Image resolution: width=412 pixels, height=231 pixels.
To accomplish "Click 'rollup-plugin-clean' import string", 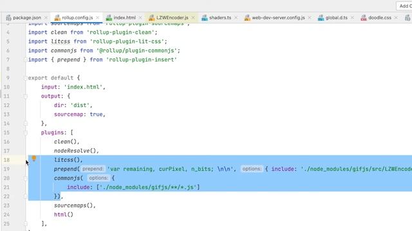I will click(x=120, y=32).
